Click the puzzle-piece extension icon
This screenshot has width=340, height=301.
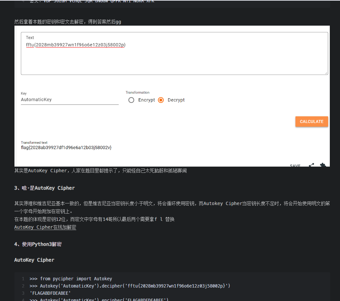coord(323,165)
